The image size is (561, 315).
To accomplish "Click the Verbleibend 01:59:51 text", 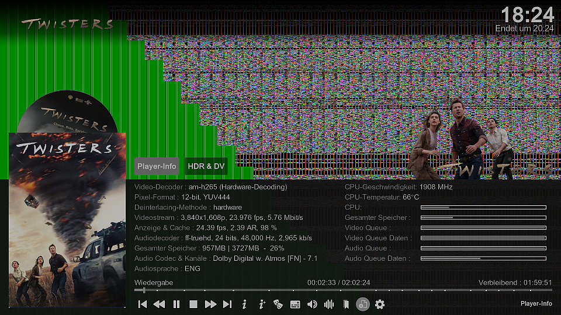I will (x=515, y=282).
